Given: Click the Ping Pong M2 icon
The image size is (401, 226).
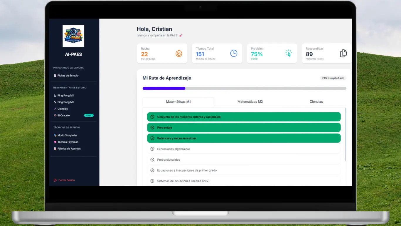Looking at the screenshot, I should (55, 102).
